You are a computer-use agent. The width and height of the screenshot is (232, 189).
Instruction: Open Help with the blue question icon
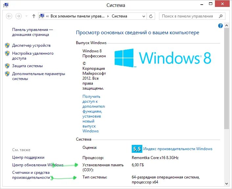point(220,26)
